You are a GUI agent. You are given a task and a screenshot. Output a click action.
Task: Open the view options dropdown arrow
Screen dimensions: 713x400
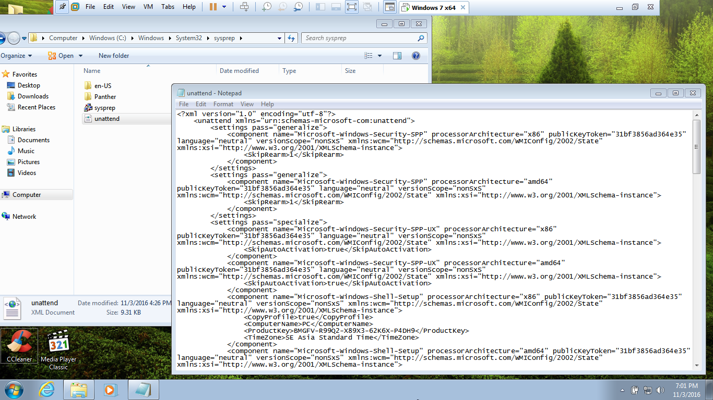(379, 56)
